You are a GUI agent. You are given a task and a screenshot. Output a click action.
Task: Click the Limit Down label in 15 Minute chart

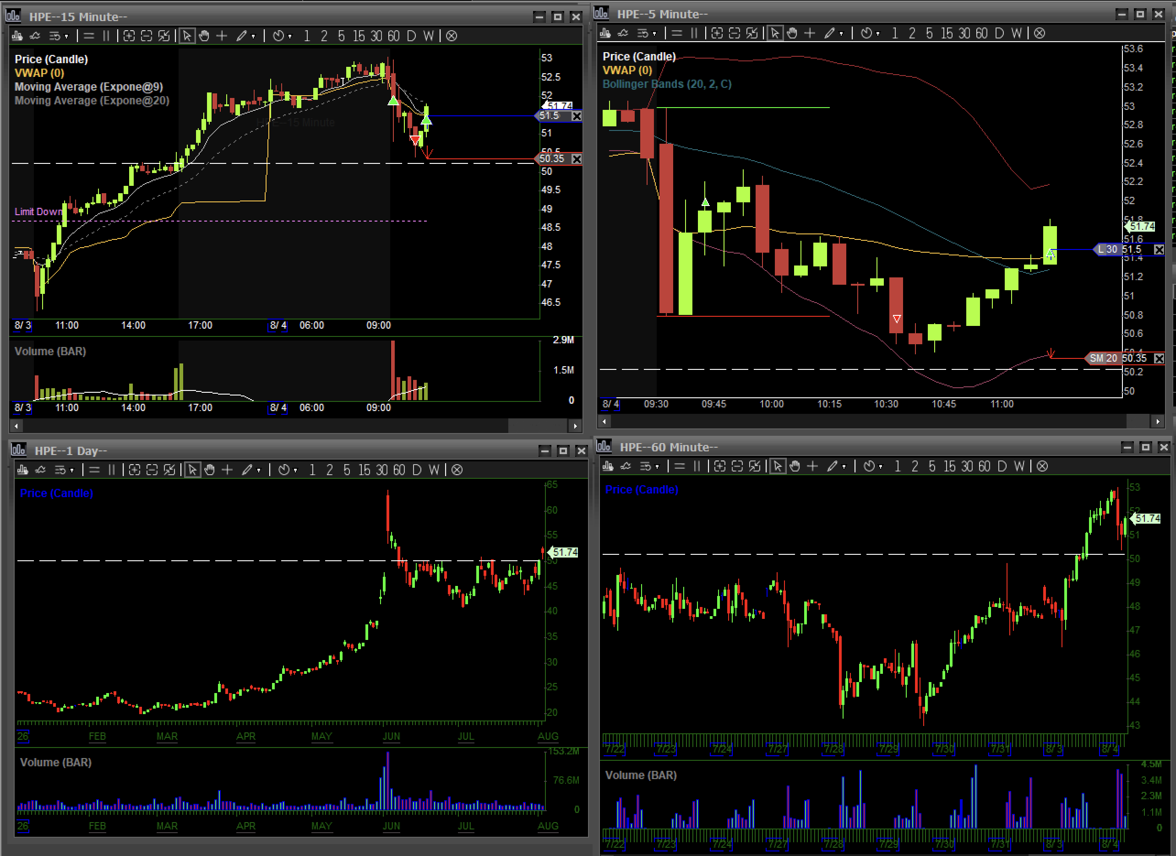point(38,211)
